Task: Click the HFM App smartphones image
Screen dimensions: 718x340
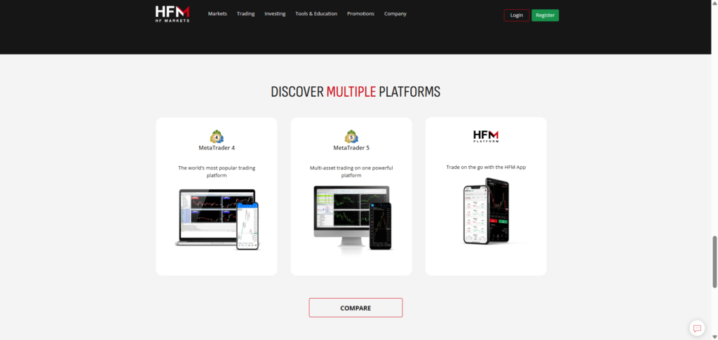Action: (x=486, y=211)
